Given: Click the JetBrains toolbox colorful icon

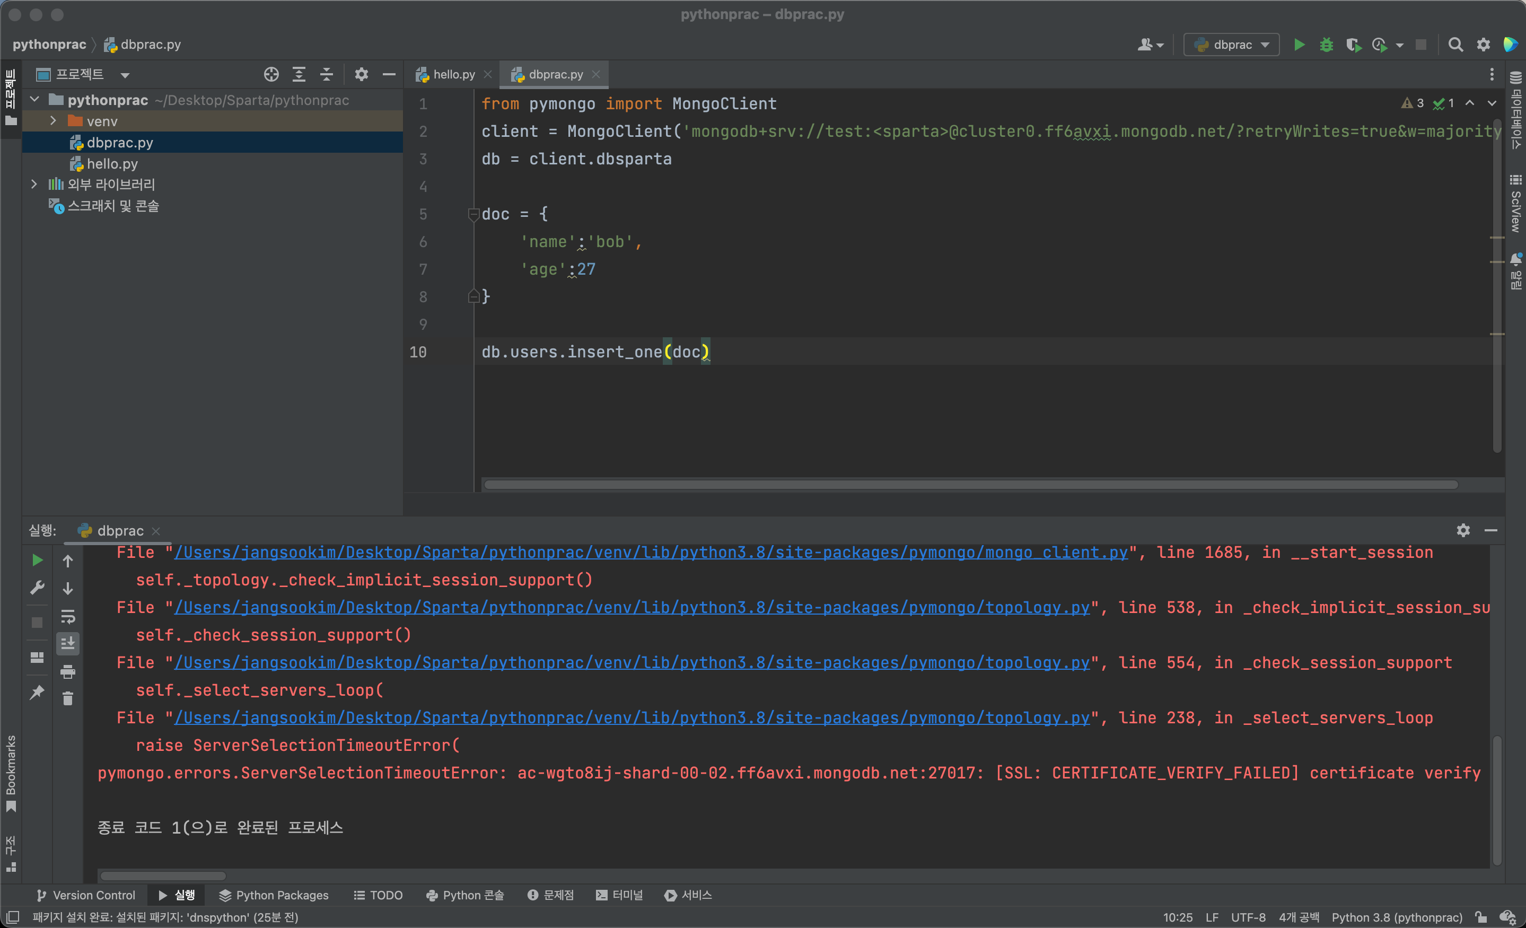Looking at the screenshot, I should point(1511,45).
